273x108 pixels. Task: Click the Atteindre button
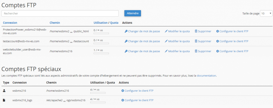click(x=133, y=13)
